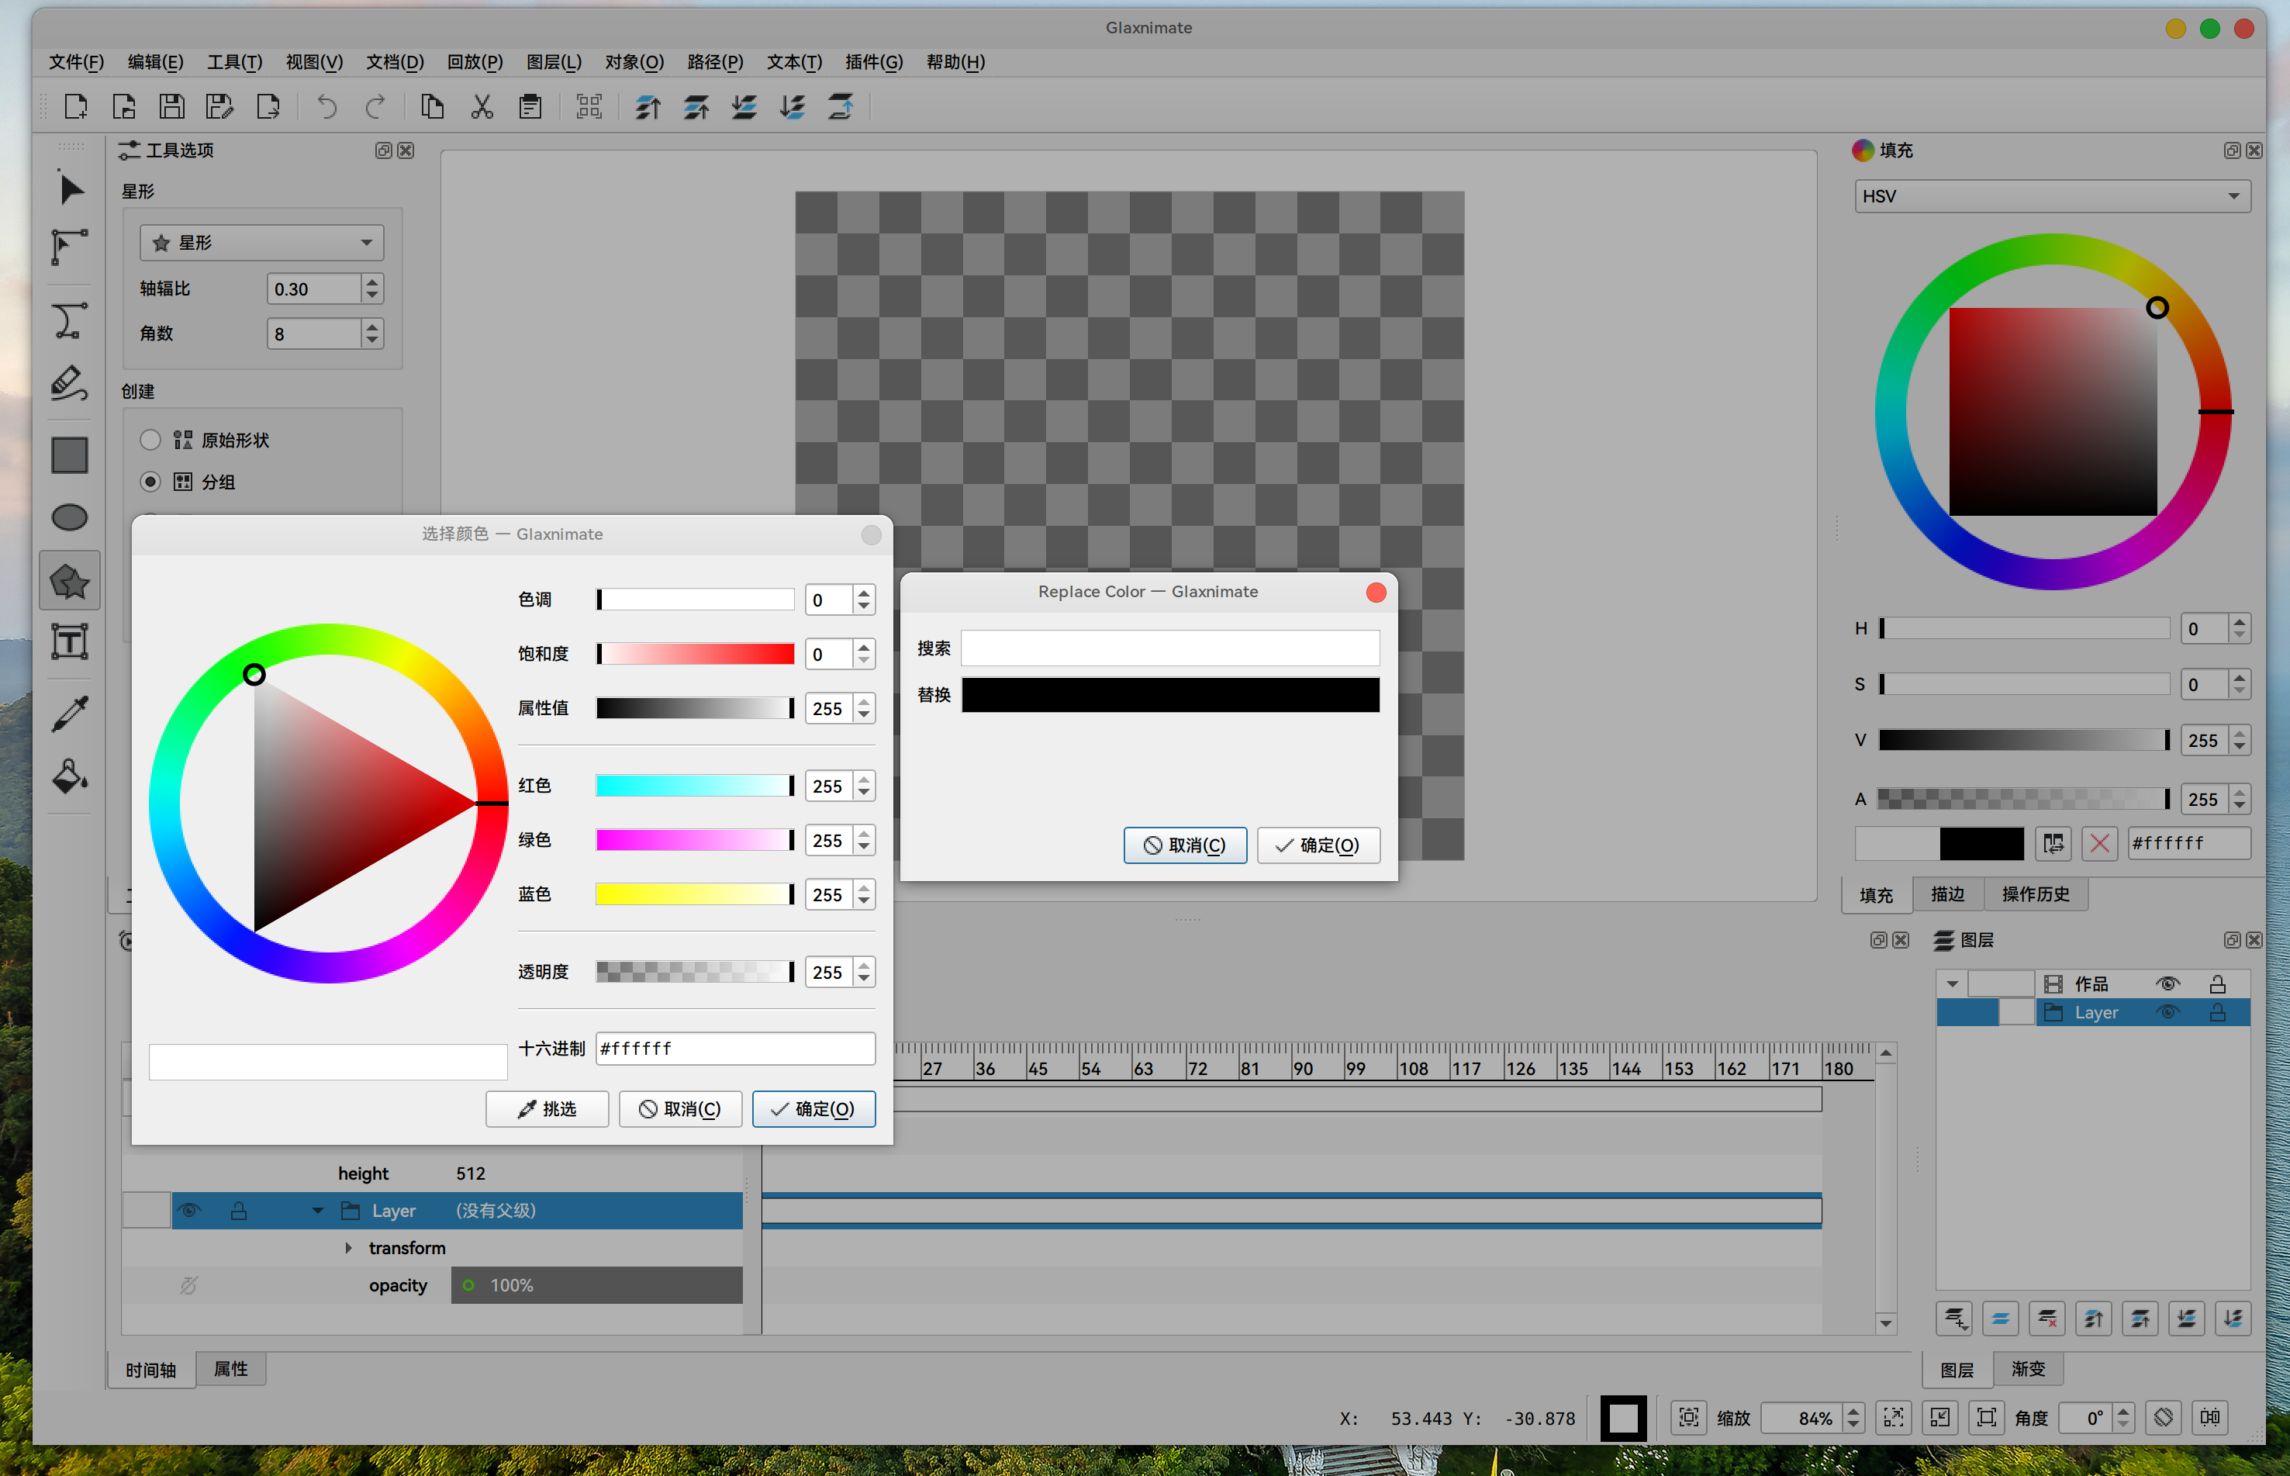This screenshot has width=2290, height=1476.
Task: Select the Text tool
Action: 70,641
